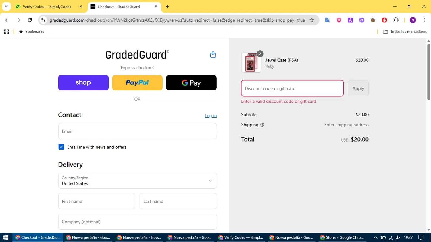
Task: Close the Verify Codes SimplyCodes tab
Action: (81, 7)
